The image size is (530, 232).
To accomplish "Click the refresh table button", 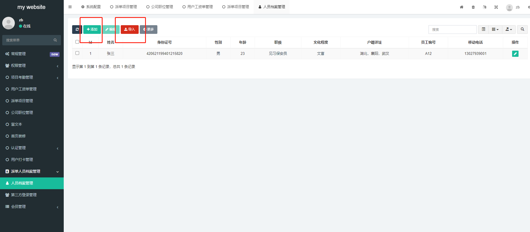I will (77, 29).
